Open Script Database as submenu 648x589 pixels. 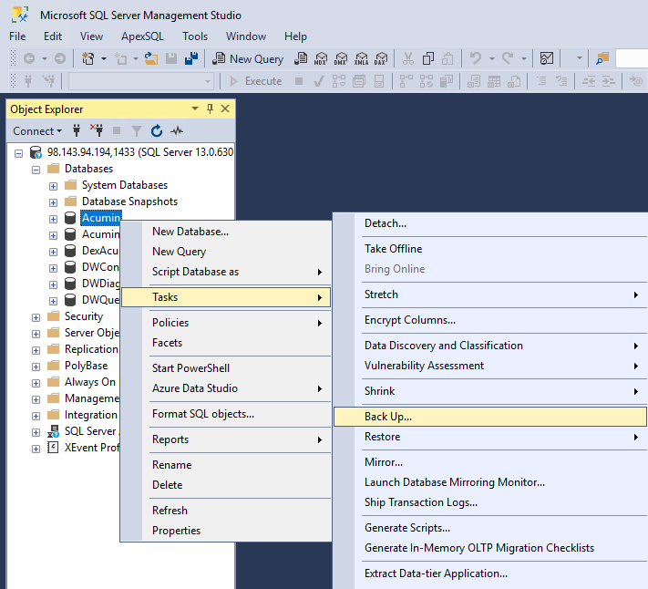point(226,272)
